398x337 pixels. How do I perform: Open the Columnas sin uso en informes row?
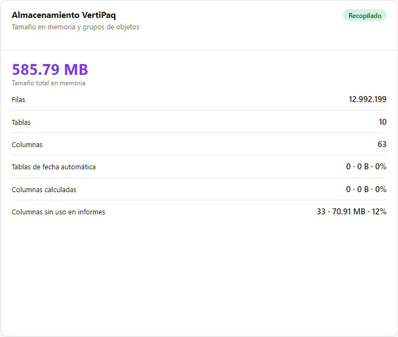[199, 212]
